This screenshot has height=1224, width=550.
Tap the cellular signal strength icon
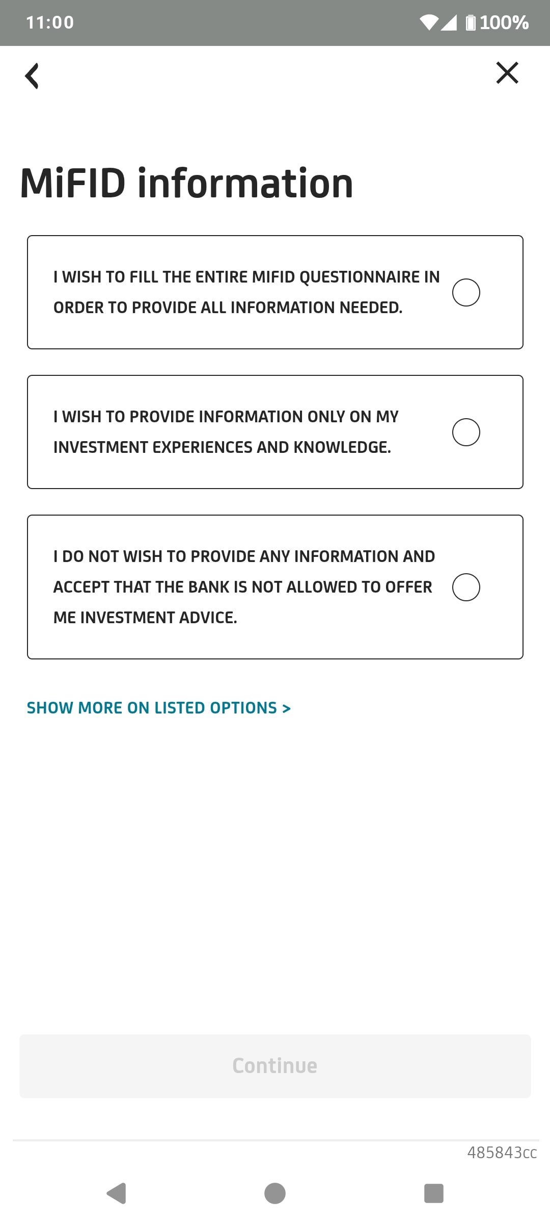click(449, 22)
